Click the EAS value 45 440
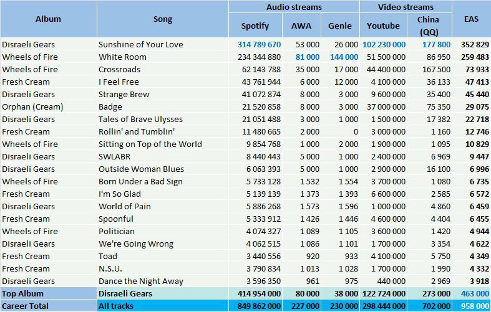Screen dimensions: 491x312 click(x=477, y=95)
